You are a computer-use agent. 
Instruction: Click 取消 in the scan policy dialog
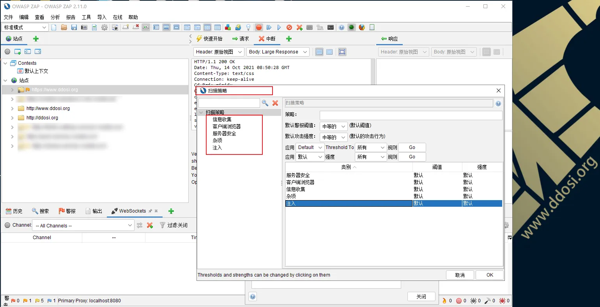pos(460,275)
